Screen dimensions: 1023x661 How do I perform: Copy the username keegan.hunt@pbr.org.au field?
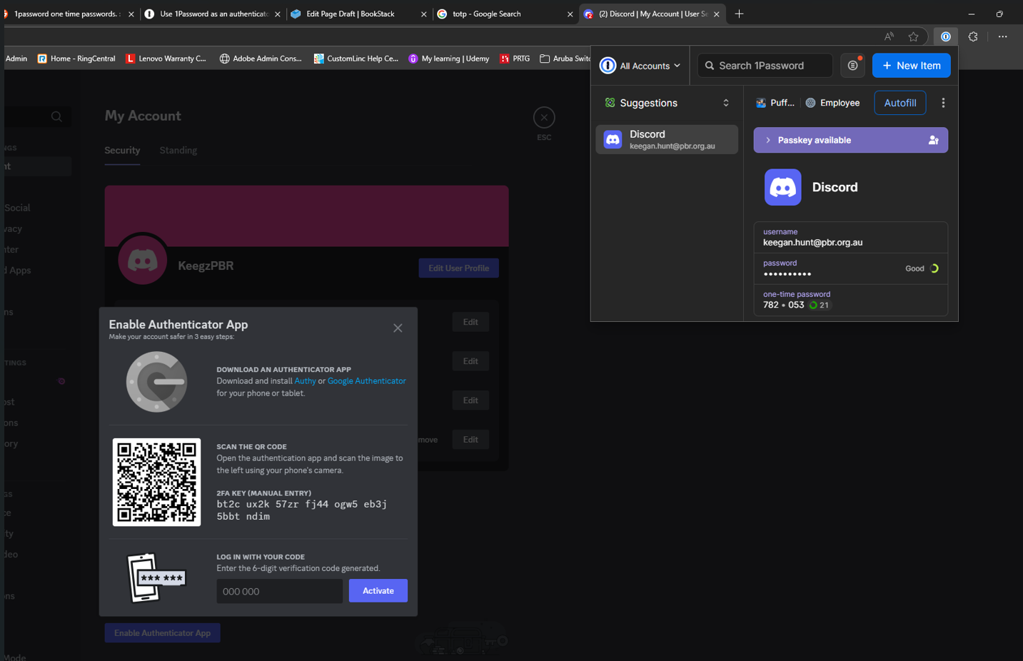coord(850,238)
